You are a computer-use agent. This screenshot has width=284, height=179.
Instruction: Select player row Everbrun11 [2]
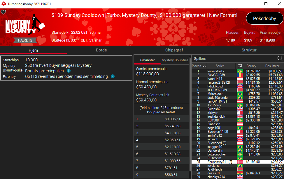tap(238, 132)
